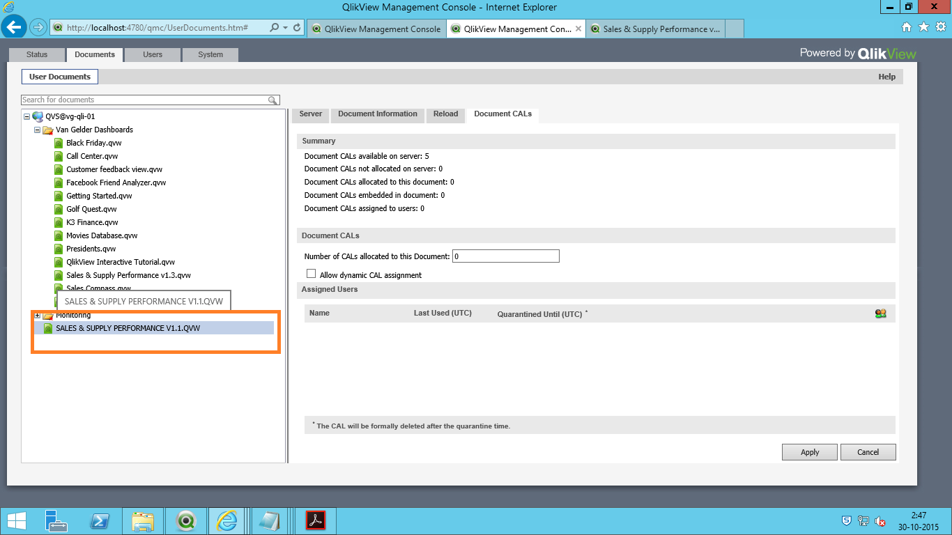
Task: Select the Van Gelder Dashboards folder
Action: tap(94, 130)
